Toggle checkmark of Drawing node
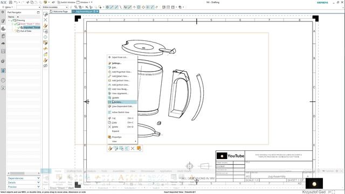The width and height of the screenshot is (345, 194). 12,20
